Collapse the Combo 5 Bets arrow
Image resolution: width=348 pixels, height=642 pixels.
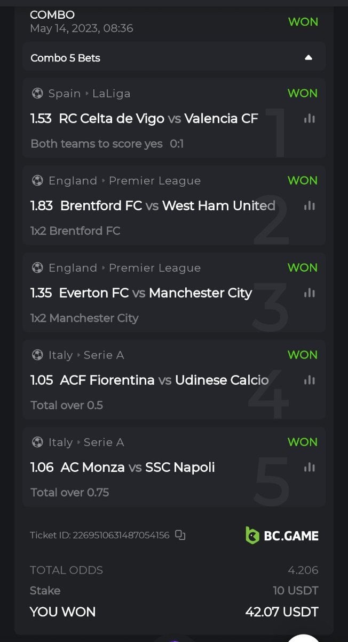pyautogui.click(x=308, y=58)
